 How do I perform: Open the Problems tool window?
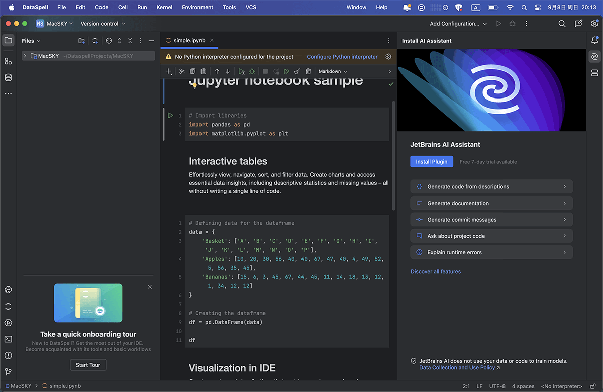click(8, 355)
